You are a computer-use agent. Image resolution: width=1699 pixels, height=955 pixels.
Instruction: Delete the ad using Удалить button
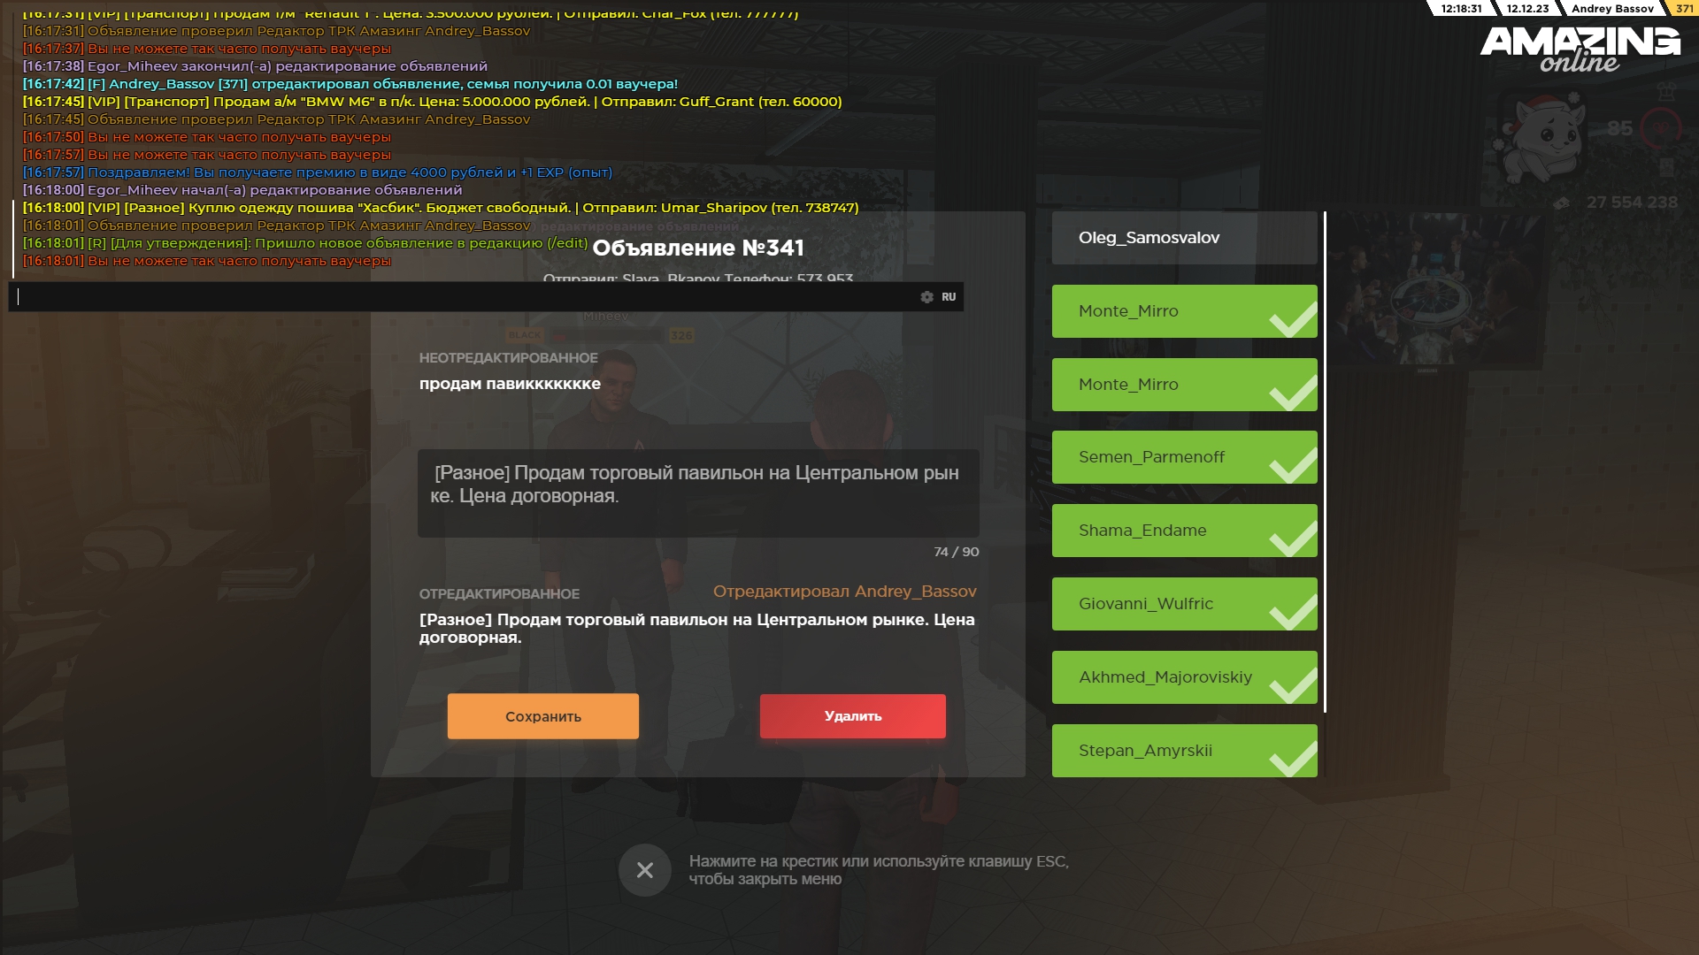tap(852, 716)
